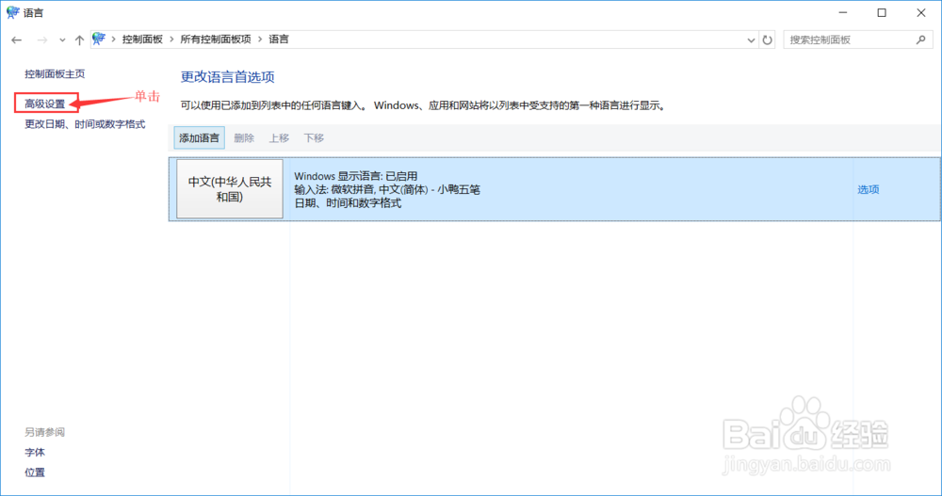
Task: Click the forward navigation arrow
Action: [x=42, y=40]
